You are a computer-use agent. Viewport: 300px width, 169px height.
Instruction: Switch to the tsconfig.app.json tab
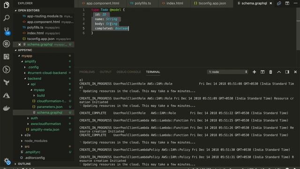click(x=210, y=3)
